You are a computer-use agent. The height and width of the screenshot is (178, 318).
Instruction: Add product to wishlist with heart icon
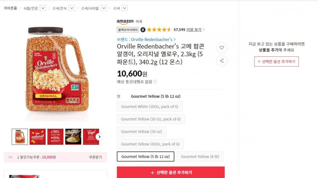pos(222,48)
